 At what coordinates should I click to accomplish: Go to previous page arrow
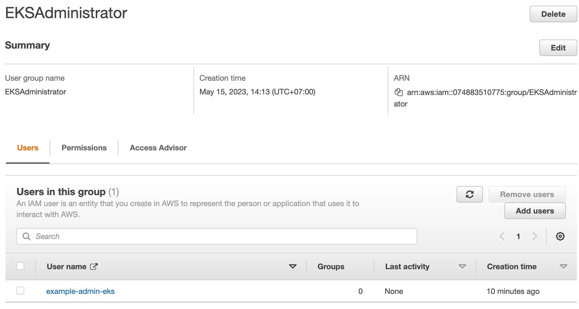pyautogui.click(x=502, y=236)
